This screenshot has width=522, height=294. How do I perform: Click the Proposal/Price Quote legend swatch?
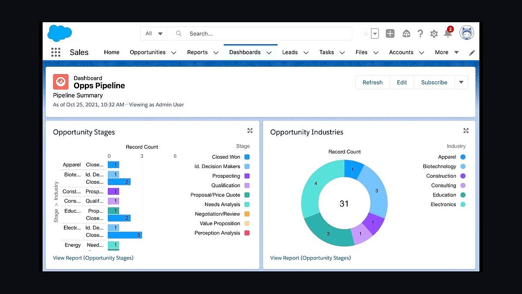coord(247,195)
